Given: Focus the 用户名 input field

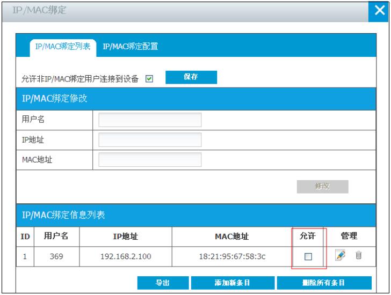Looking at the screenshot, I should coord(149,120).
